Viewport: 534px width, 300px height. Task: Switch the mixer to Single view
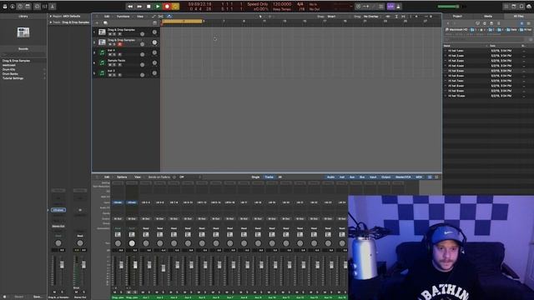click(255, 177)
